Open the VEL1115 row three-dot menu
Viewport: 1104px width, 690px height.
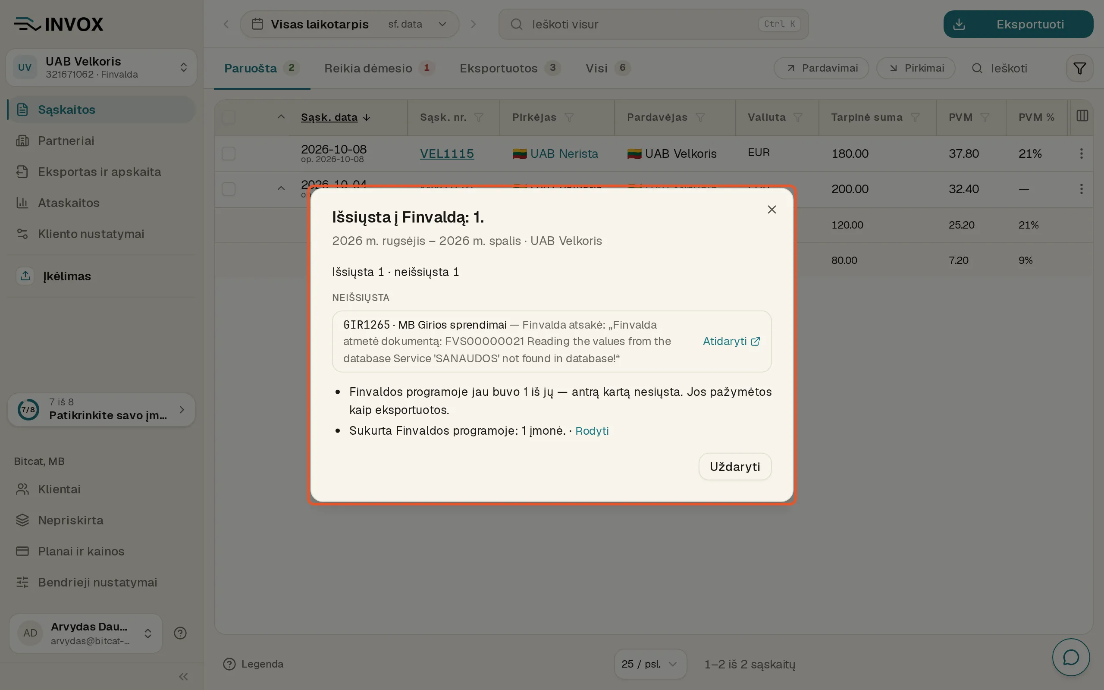(x=1081, y=154)
